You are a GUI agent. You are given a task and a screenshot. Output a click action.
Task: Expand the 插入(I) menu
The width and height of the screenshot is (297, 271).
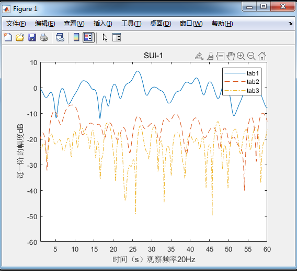point(102,24)
